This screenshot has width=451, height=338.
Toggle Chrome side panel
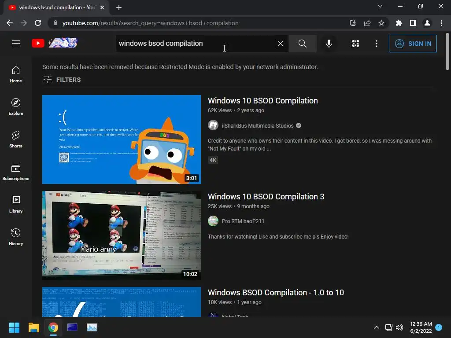pos(413,23)
